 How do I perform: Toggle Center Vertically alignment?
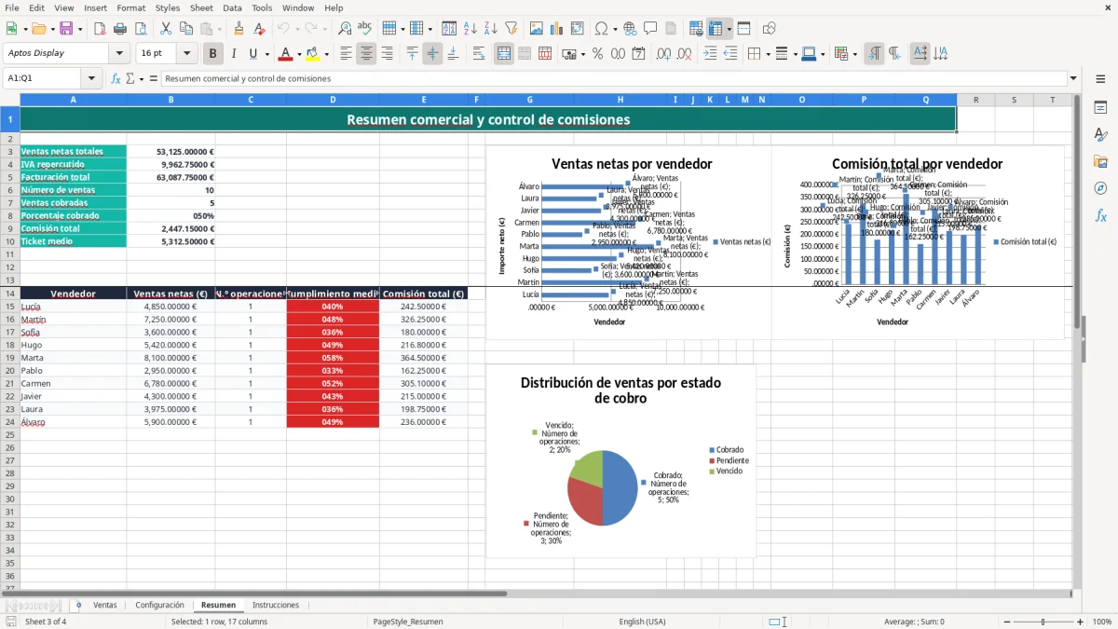(432, 54)
